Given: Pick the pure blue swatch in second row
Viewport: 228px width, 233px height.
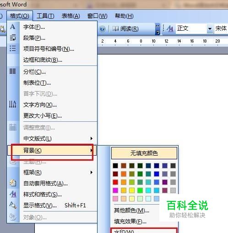Looking at the screenshot, I should pyautogui.click(x=157, y=174).
